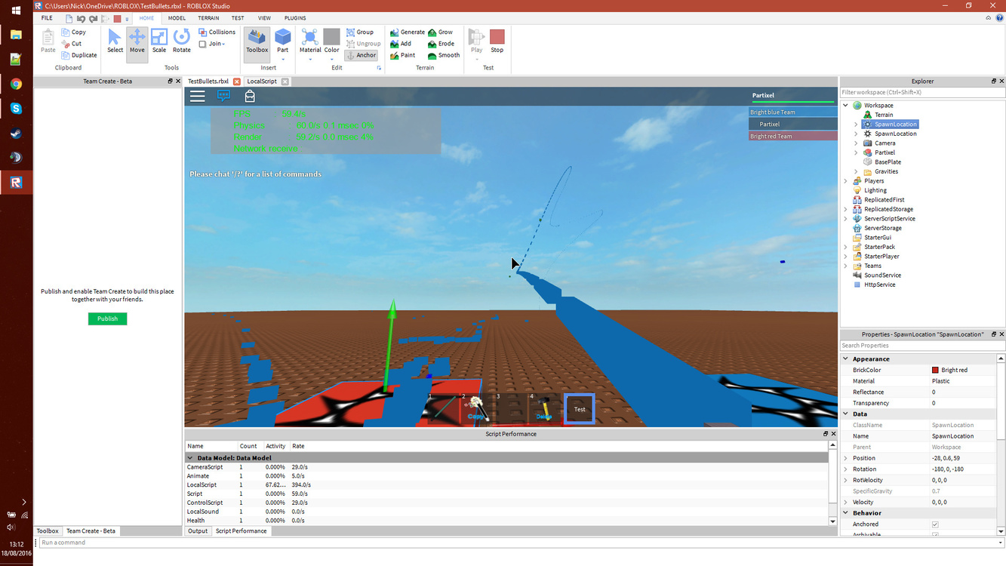Open the FILE menu
Image resolution: width=1006 pixels, height=566 pixels.
(47, 18)
